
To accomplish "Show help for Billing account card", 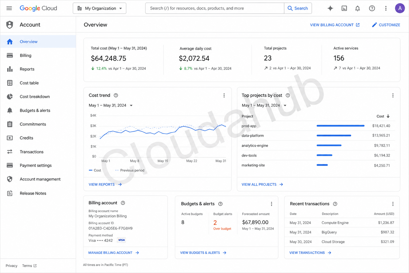I will click(123, 203).
